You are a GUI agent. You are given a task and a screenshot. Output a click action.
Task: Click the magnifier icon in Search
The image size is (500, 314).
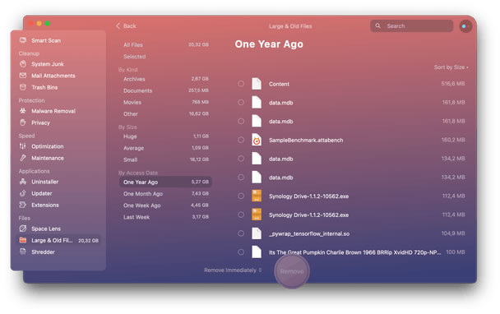coord(377,25)
